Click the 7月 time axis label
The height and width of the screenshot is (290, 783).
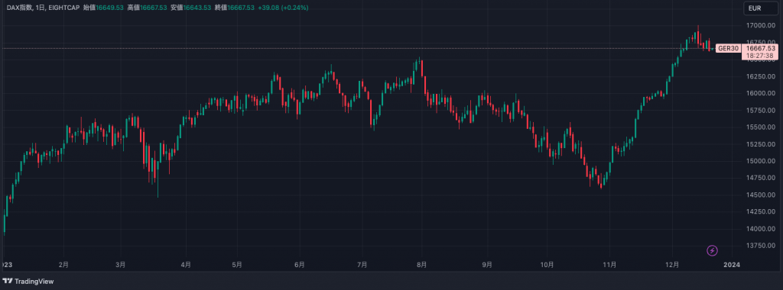362,265
